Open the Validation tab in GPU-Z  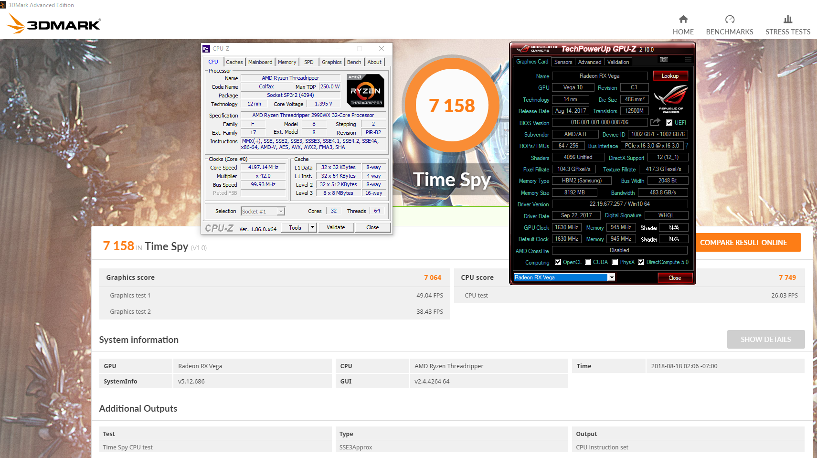tap(618, 62)
